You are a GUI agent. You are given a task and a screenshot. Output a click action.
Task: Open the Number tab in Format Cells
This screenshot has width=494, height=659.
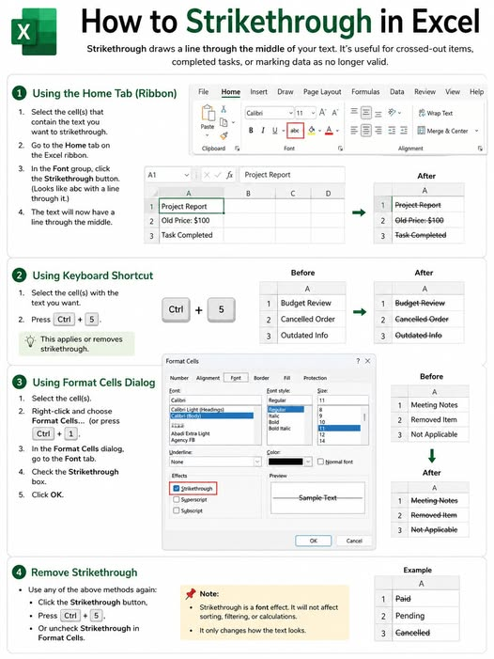coord(179,378)
